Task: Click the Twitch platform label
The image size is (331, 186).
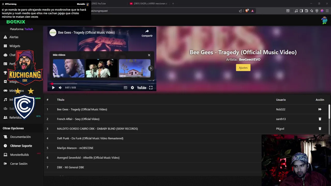Action: (29, 29)
